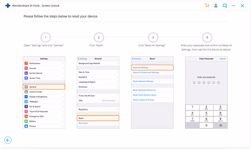Image resolution: width=251 pixels, height=149 pixels.
Task: Select Erase All Content and Settings
Action: 146,73
